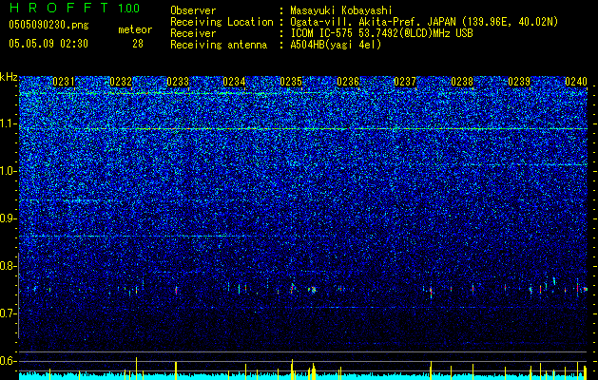The height and width of the screenshot is (380, 598).
Task: Click the 0231 time marker
Action: (x=64, y=82)
